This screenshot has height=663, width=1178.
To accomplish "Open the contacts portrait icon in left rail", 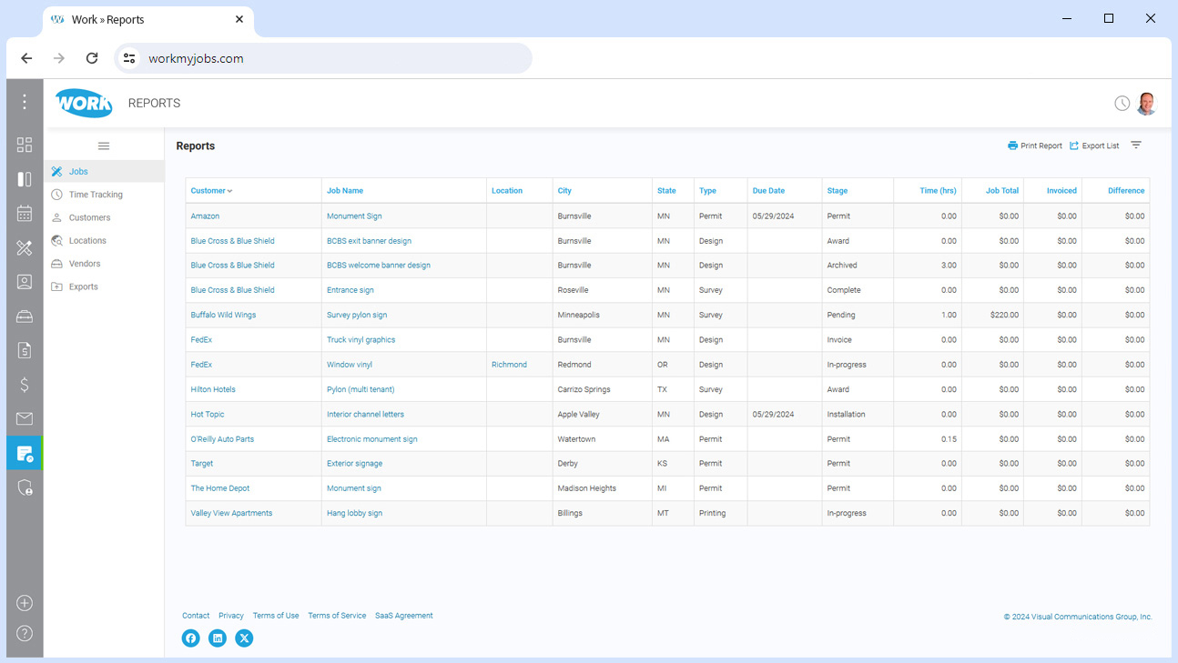I will 25,282.
